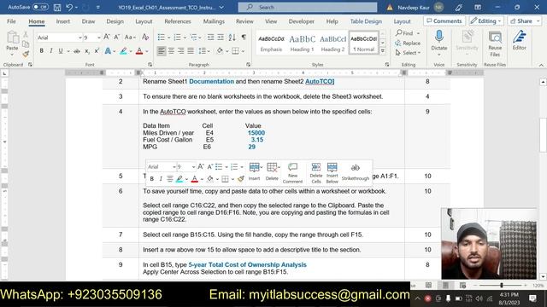Click Delete Cells on the mini toolbar
This screenshot has height=307, width=547.
tap(316, 172)
